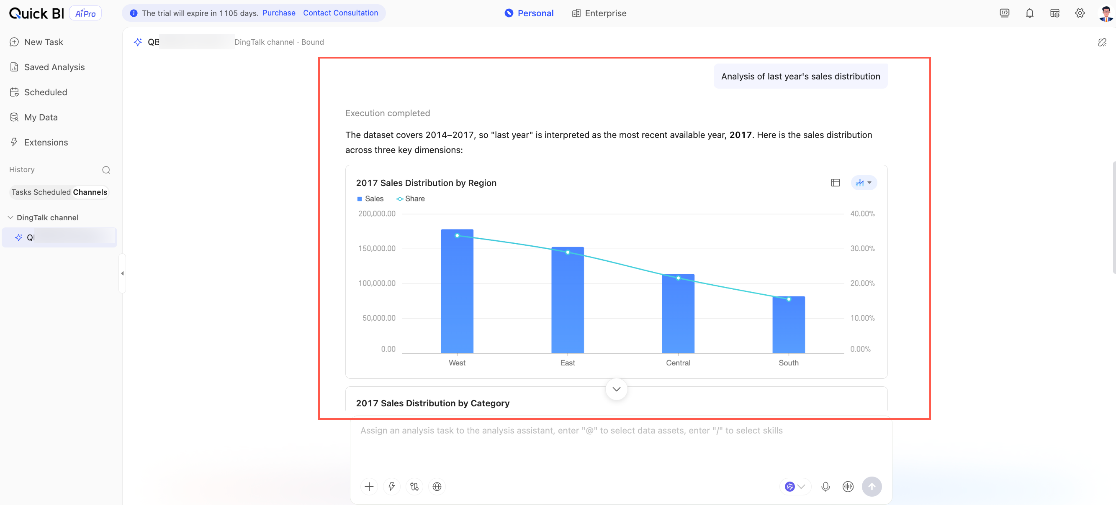Click the lightning skills icon in composer

[x=392, y=486]
